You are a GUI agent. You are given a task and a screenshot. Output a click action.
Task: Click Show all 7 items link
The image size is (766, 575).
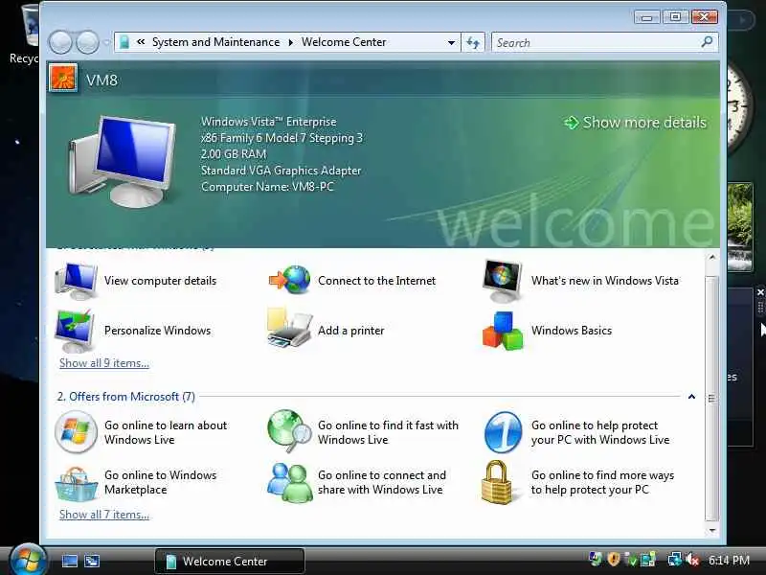point(104,515)
